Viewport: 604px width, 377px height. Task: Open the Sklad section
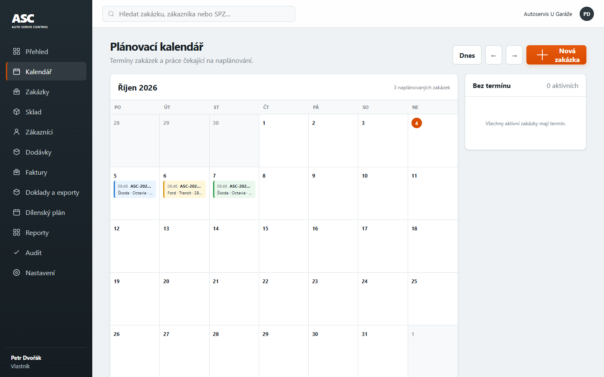pyautogui.click(x=46, y=112)
